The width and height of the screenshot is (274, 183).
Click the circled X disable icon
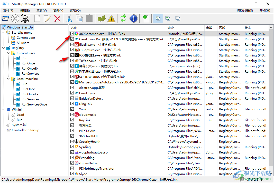tap(15, 18)
